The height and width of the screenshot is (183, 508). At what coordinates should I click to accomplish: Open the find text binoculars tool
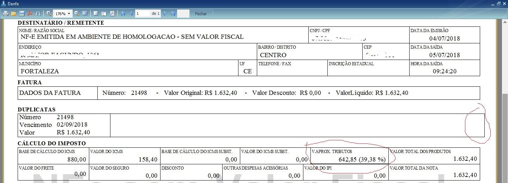(x=38, y=13)
